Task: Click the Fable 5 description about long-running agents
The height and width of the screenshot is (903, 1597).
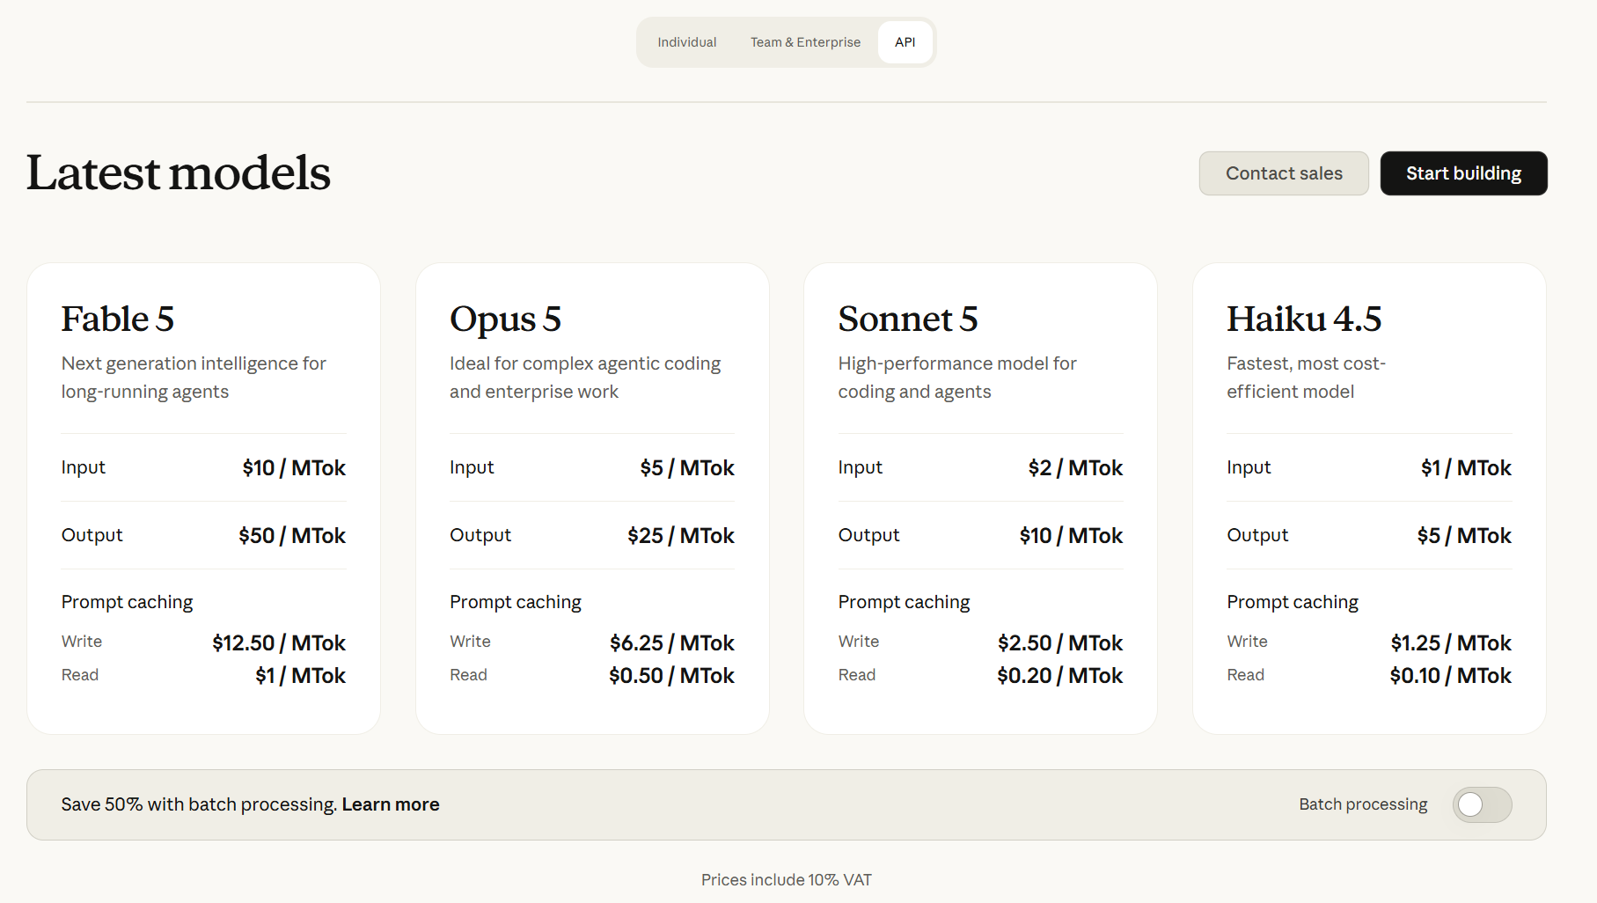Action: [194, 378]
